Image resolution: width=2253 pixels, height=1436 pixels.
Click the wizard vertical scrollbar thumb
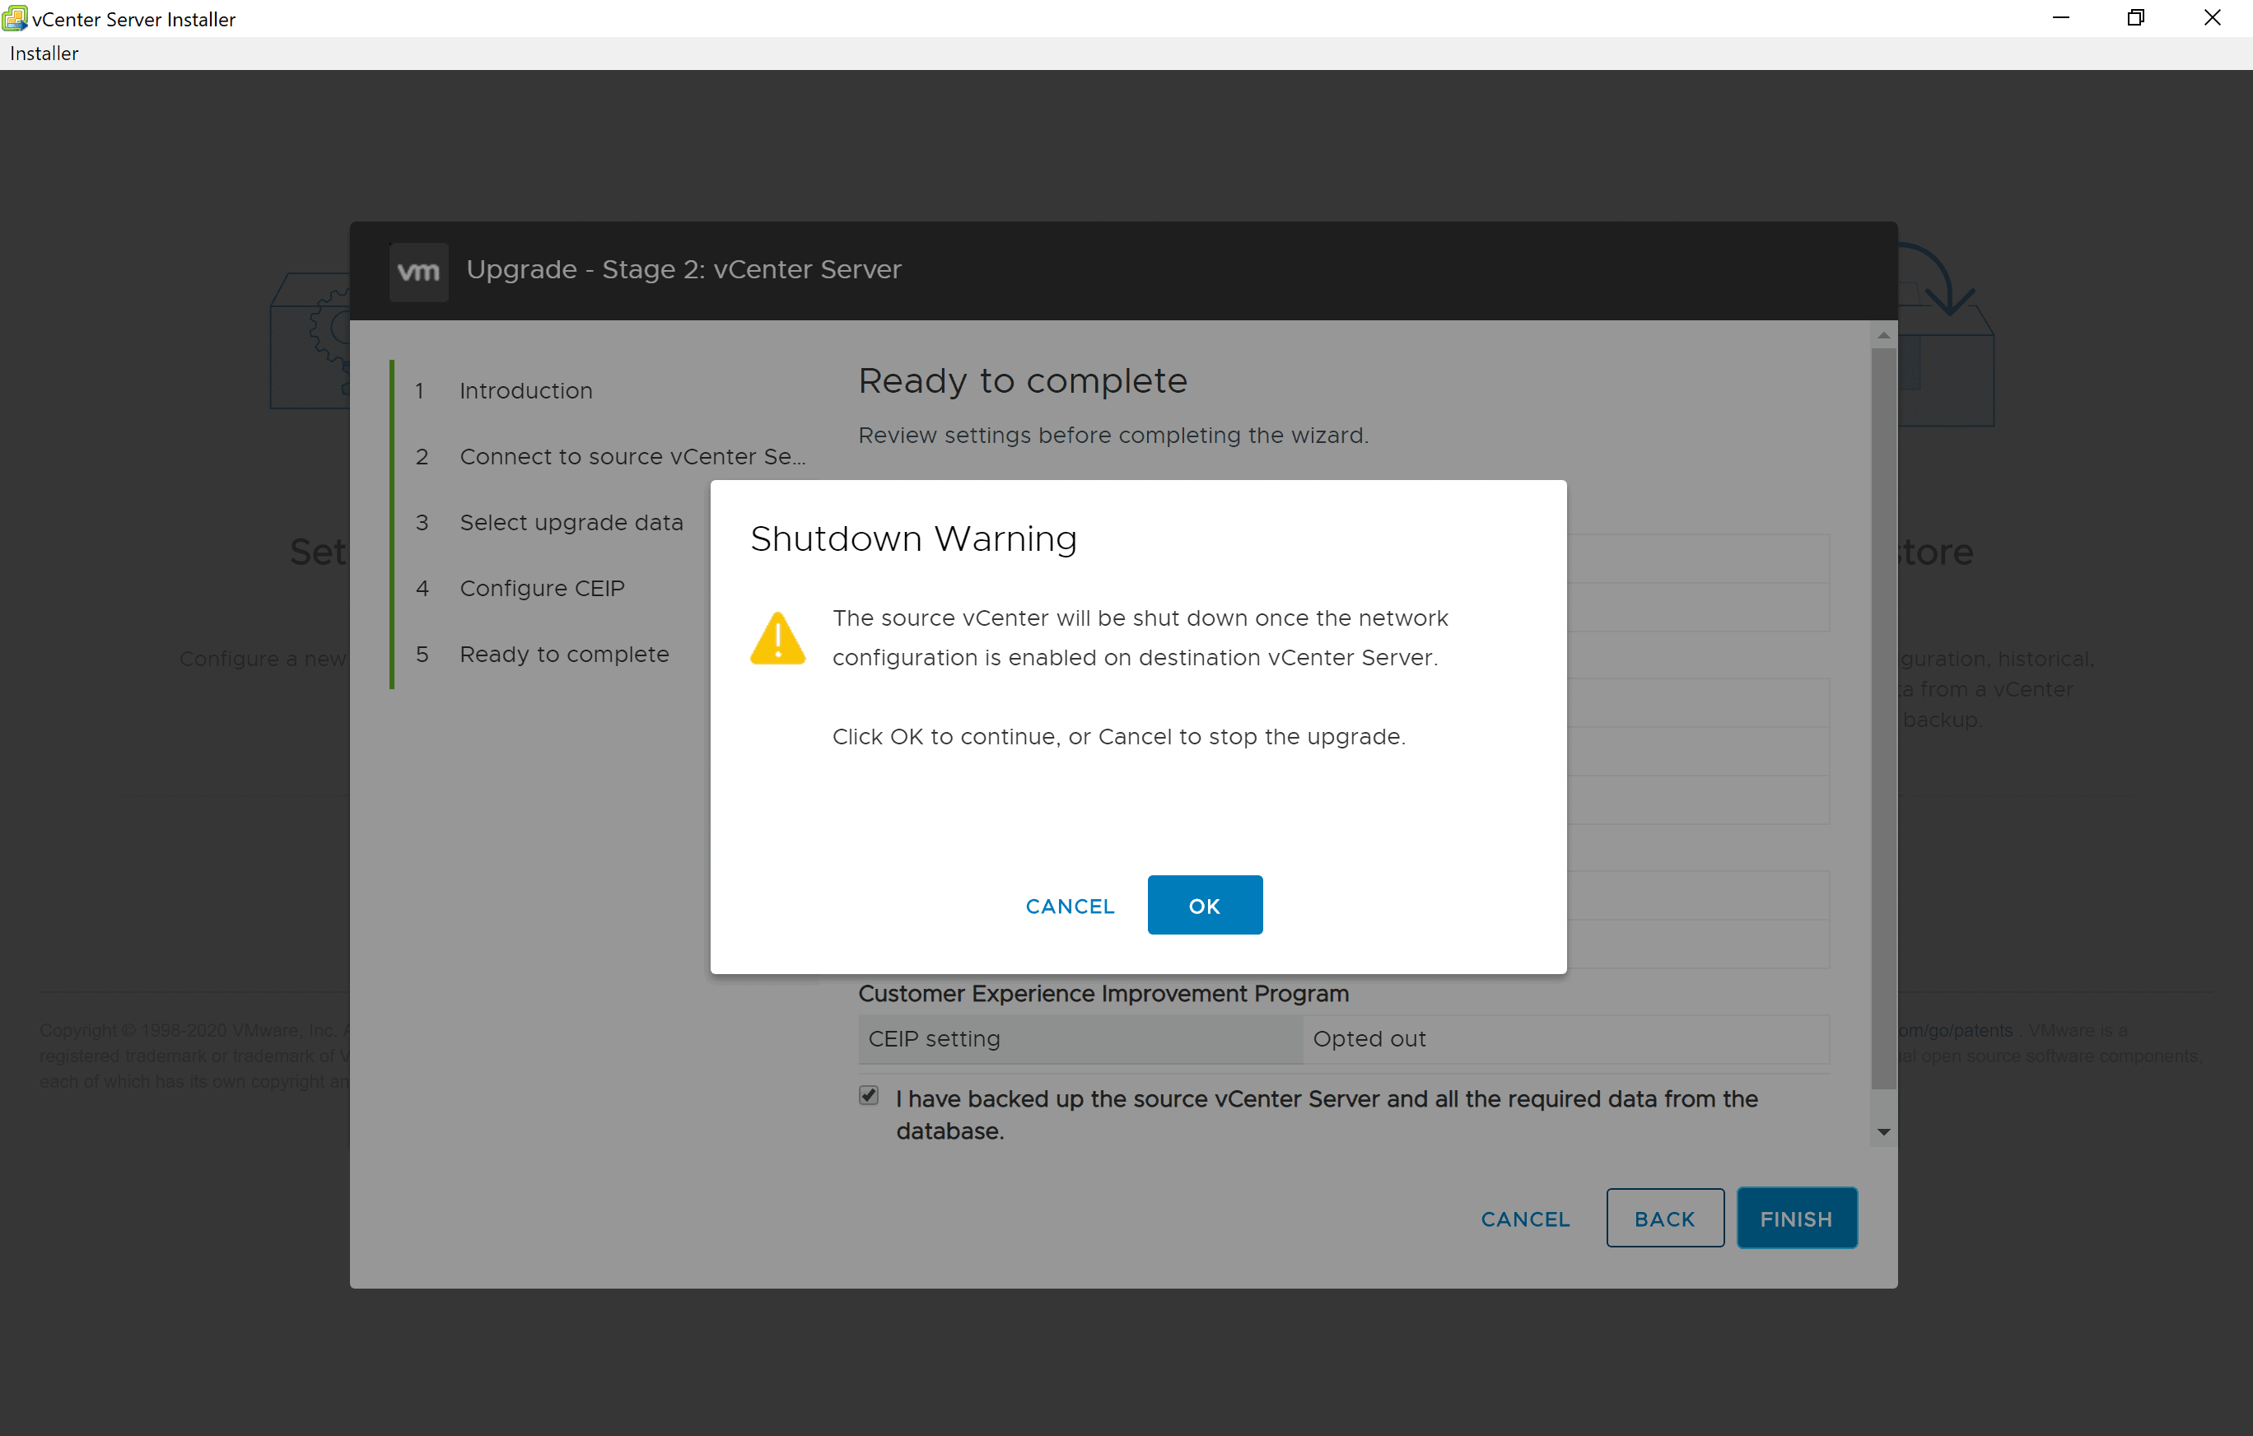coord(1883,719)
